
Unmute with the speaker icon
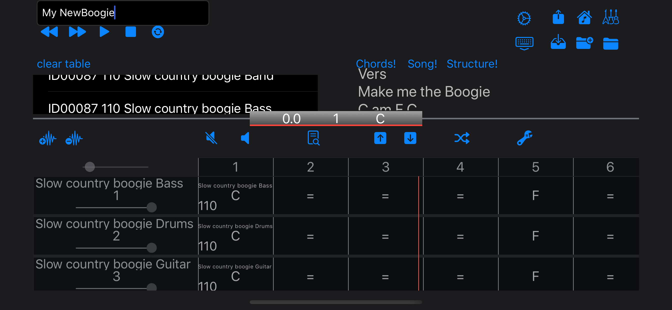tap(245, 138)
